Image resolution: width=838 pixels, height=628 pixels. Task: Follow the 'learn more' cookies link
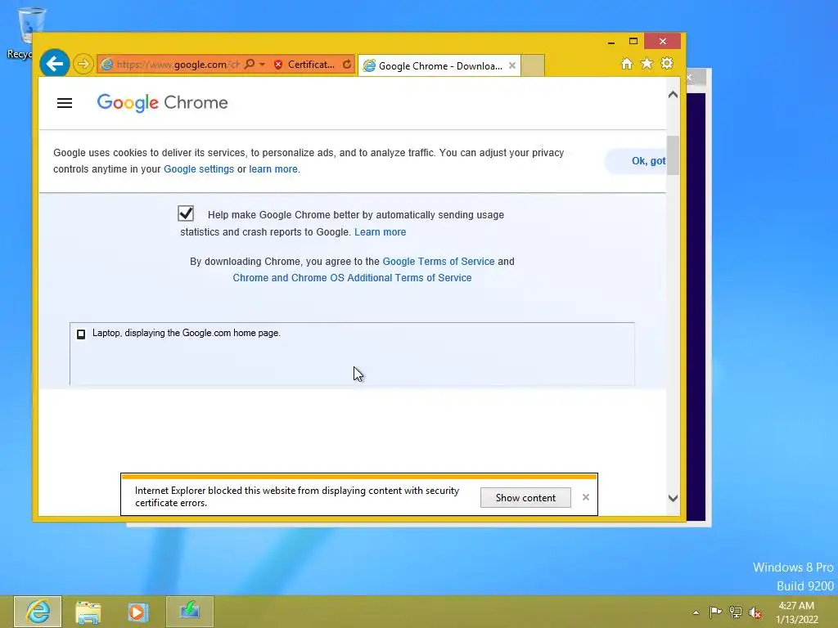click(273, 168)
